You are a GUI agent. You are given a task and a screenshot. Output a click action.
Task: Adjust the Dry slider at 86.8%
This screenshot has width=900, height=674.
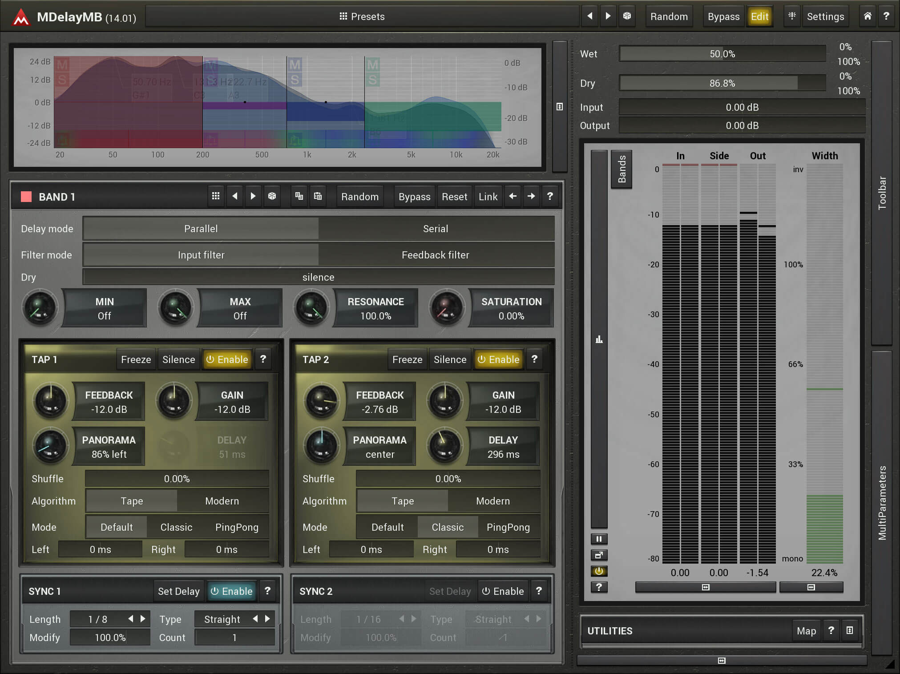(x=722, y=83)
